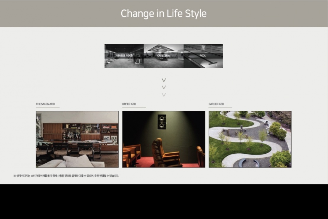Click the Change in Life Style heading

164,14
